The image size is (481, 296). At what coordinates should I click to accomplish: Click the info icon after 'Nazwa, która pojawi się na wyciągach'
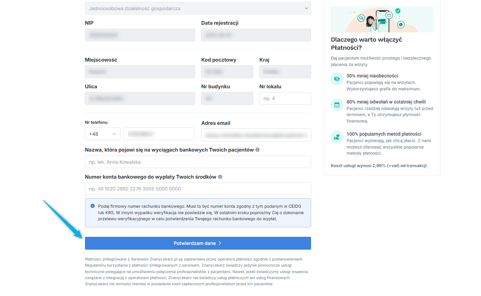(x=257, y=150)
